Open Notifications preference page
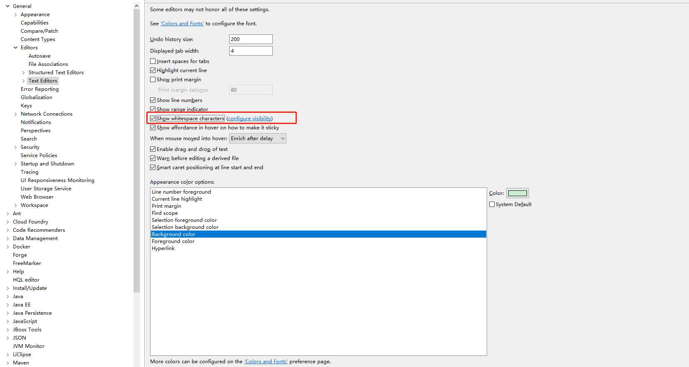 (x=36, y=122)
